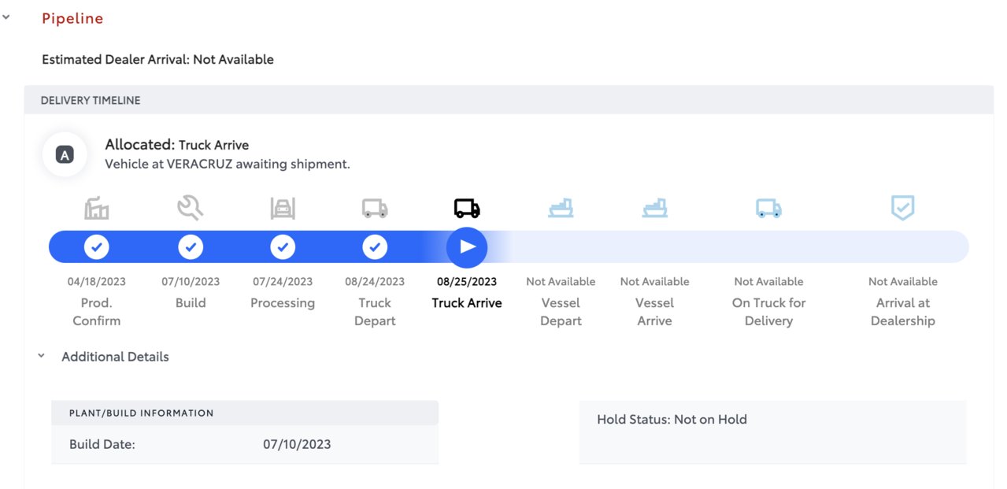The image size is (1007, 489).
Task: Click the Allocated 'A' badge icon
Action: tap(65, 155)
